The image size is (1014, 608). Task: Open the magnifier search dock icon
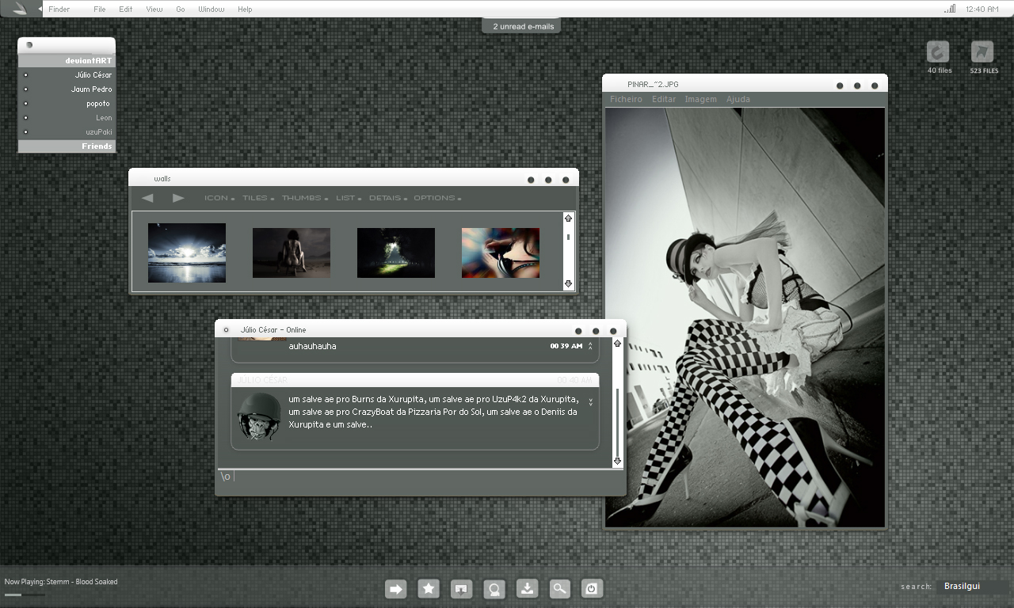coord(560,589)
